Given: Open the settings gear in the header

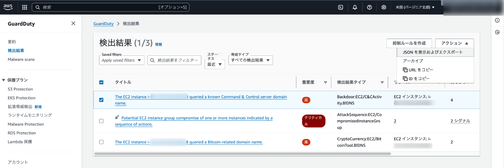Looking at the screenshot, I should tap(384, 7).
